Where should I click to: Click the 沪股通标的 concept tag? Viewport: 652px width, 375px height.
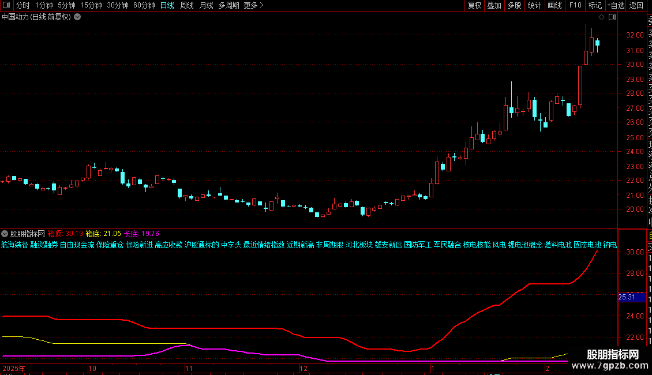coord(202,245)
